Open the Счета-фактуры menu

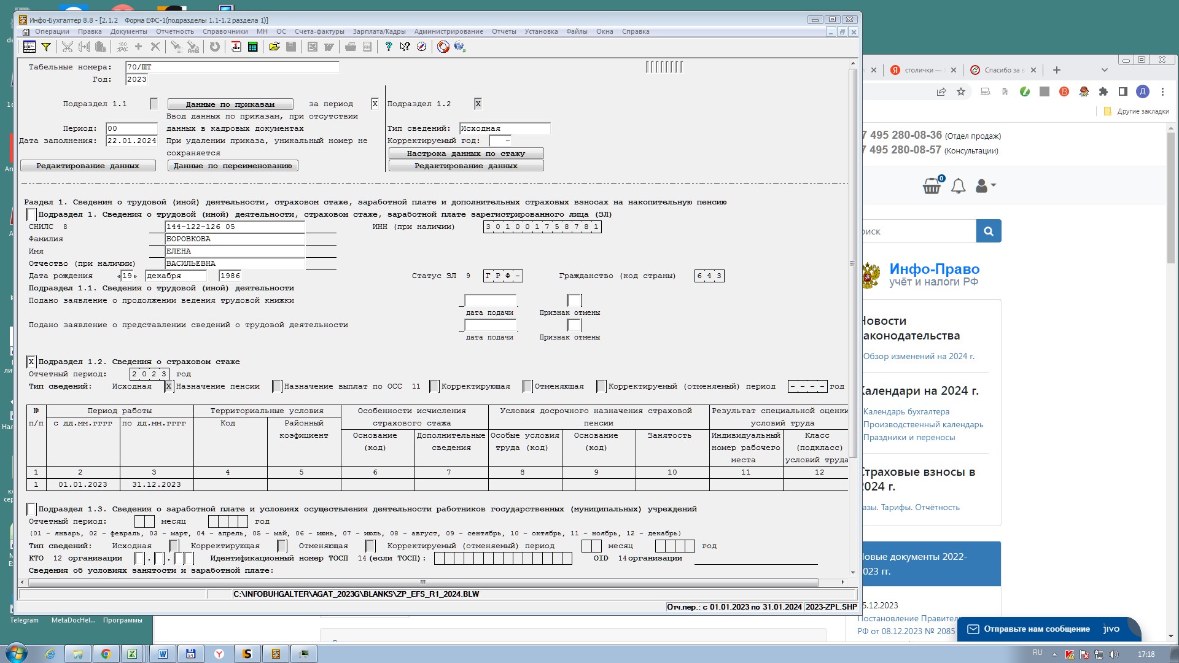(x=319, y=31)
